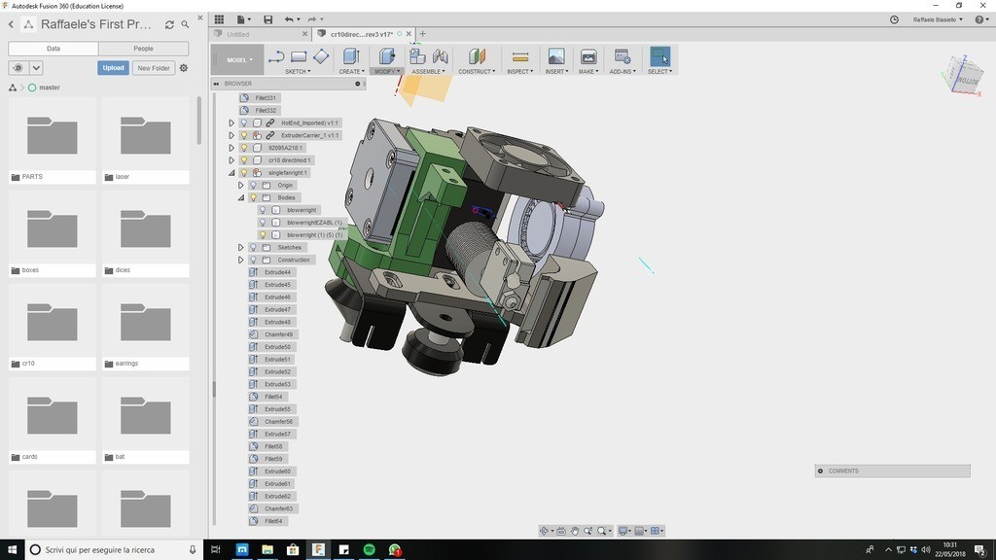Open the data panel grid icon
996x560 pixels.
219,19
